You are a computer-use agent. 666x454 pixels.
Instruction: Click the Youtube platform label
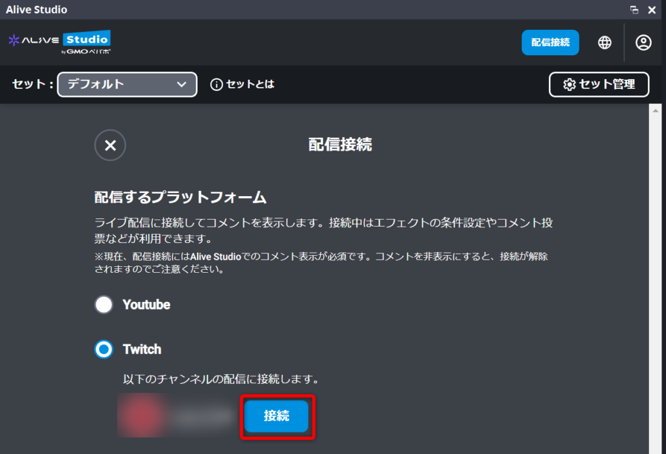point(146,305)
